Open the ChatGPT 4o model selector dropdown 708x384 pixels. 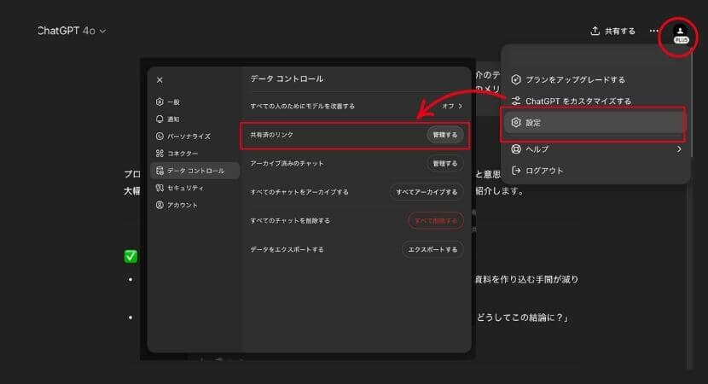(x=72, y=31)
